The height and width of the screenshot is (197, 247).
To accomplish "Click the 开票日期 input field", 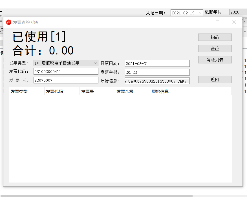I will [157, 64].
